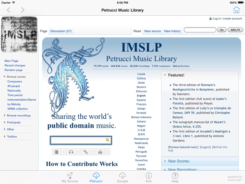Select the Nederlands language link
The image size is (245, 184).
[x=141, y=143]
